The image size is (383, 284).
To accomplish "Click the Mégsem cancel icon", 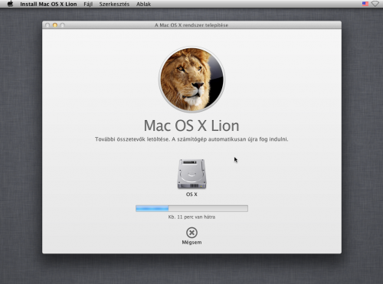I will pos(191,233).
